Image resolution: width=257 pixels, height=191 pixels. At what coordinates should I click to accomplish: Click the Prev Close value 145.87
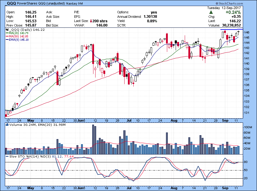pyautogui.click(x=31, y=25)
